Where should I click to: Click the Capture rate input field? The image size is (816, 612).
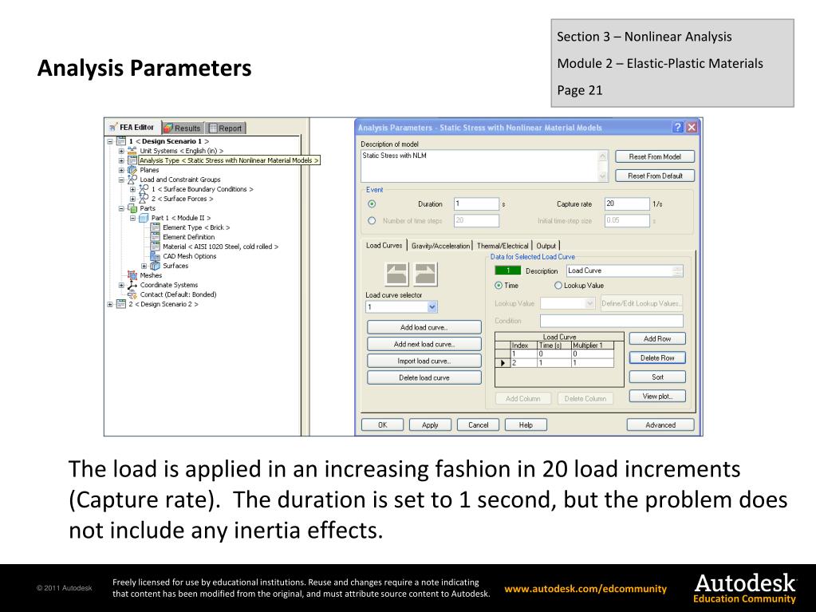(627, 204)
